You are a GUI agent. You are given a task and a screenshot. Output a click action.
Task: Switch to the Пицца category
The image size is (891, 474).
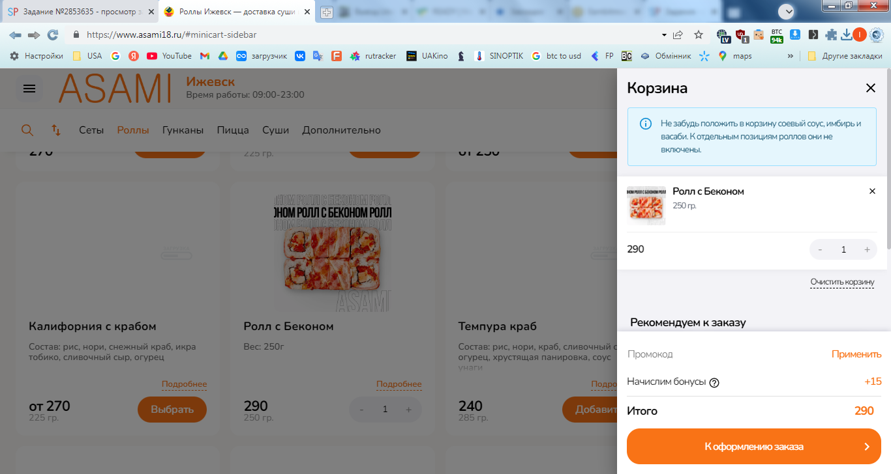[233, 130]
